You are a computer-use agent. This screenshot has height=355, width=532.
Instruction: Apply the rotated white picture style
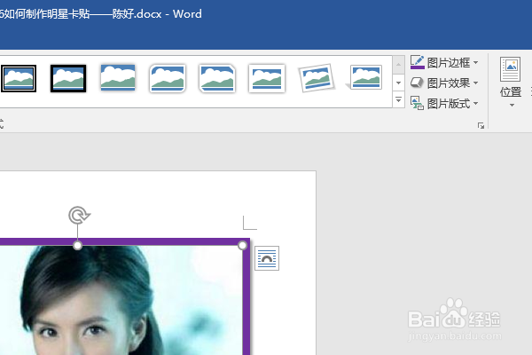point(317,78)
